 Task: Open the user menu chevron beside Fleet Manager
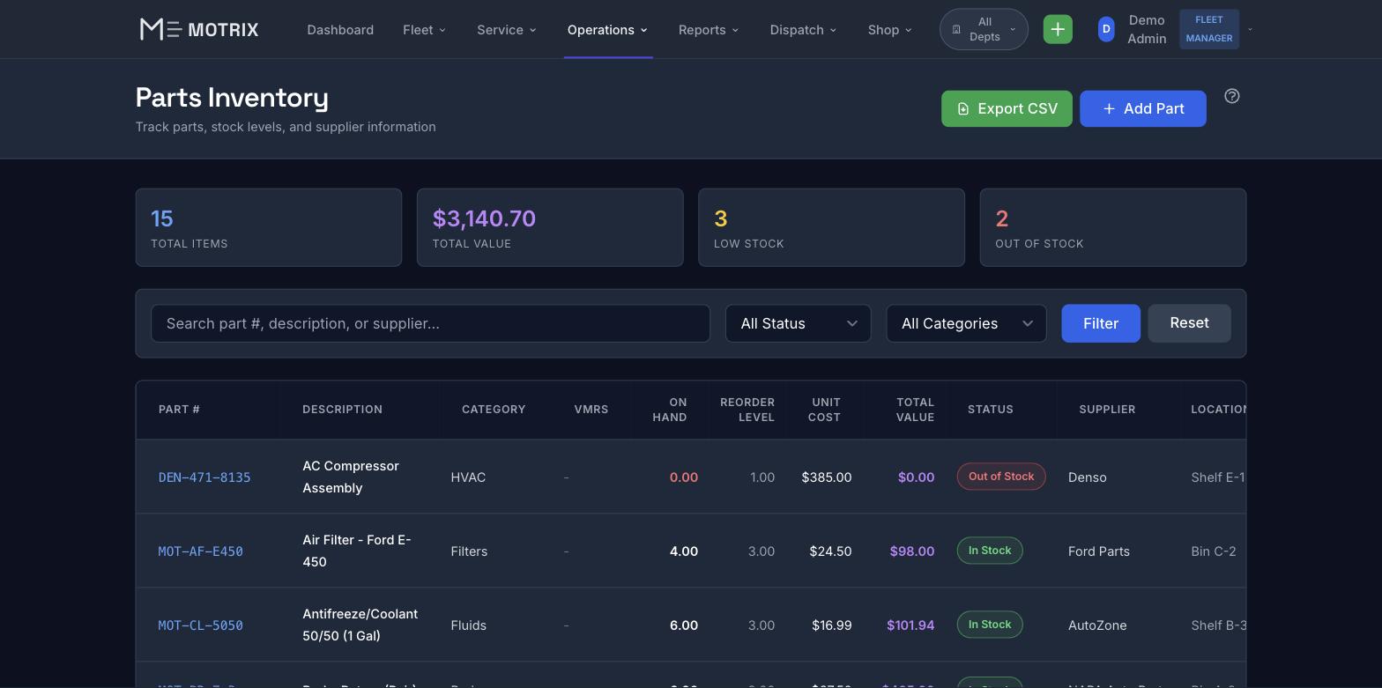[x=1250, y=29]
